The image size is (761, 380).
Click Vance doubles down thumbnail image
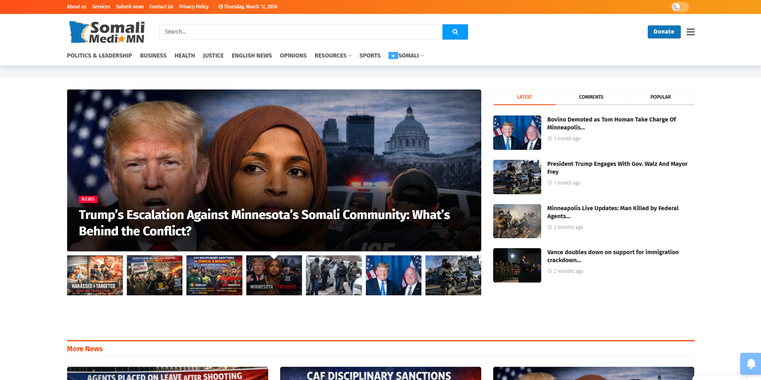(x=517, y=265)
